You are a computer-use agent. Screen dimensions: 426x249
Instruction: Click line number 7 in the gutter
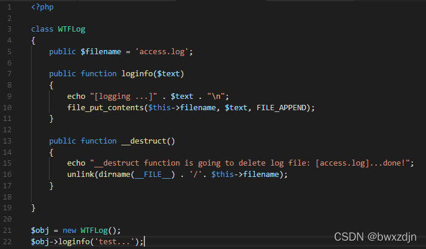tap(9, 74)
